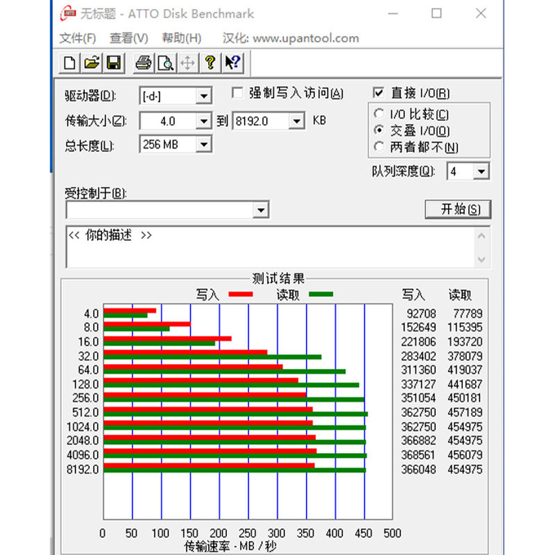
Task: Print results using the printer icon
Action: tap(144, 63)
